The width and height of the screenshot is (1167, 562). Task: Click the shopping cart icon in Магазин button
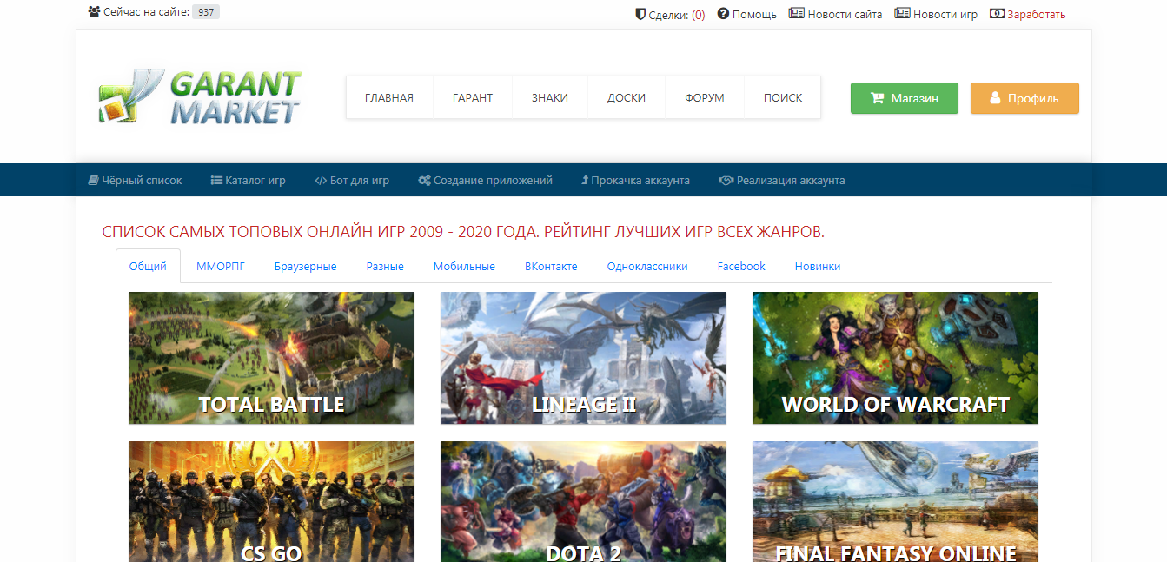(877, 98)
